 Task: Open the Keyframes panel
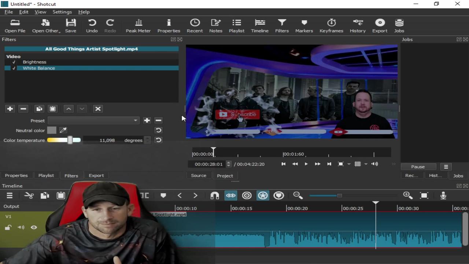pos(331,26)
